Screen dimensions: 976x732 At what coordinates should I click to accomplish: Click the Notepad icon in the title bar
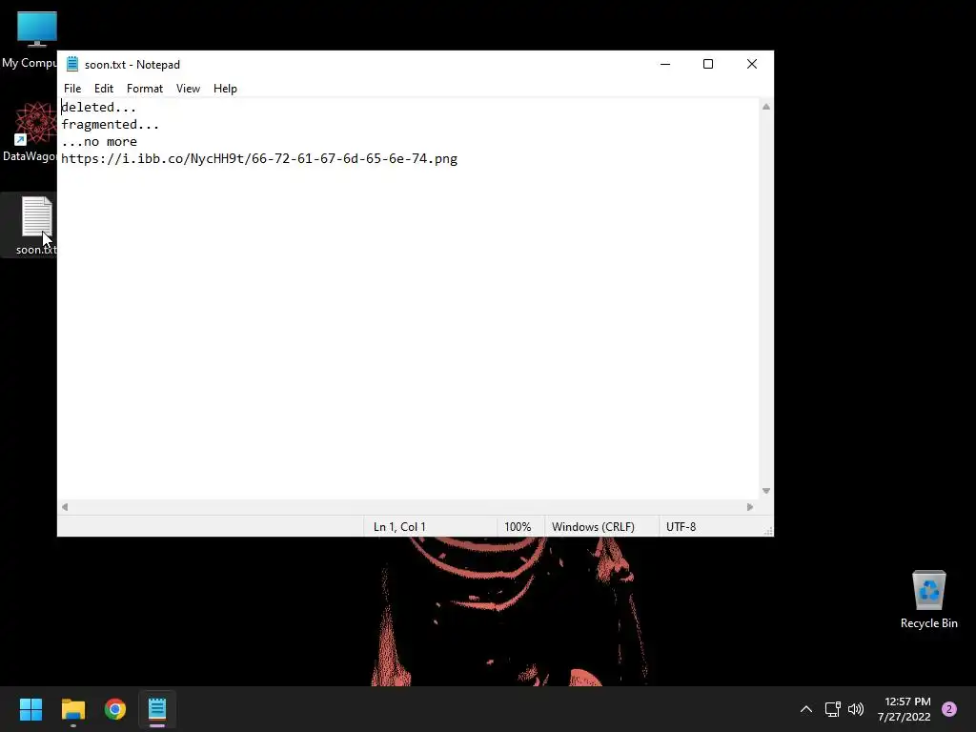pos(72,64)
